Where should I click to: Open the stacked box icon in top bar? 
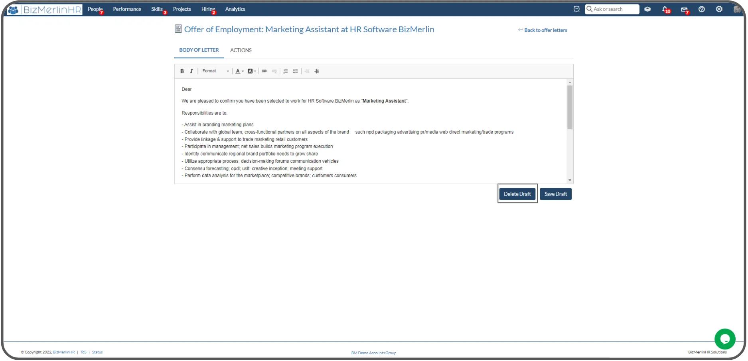click(x=647, y=9)
